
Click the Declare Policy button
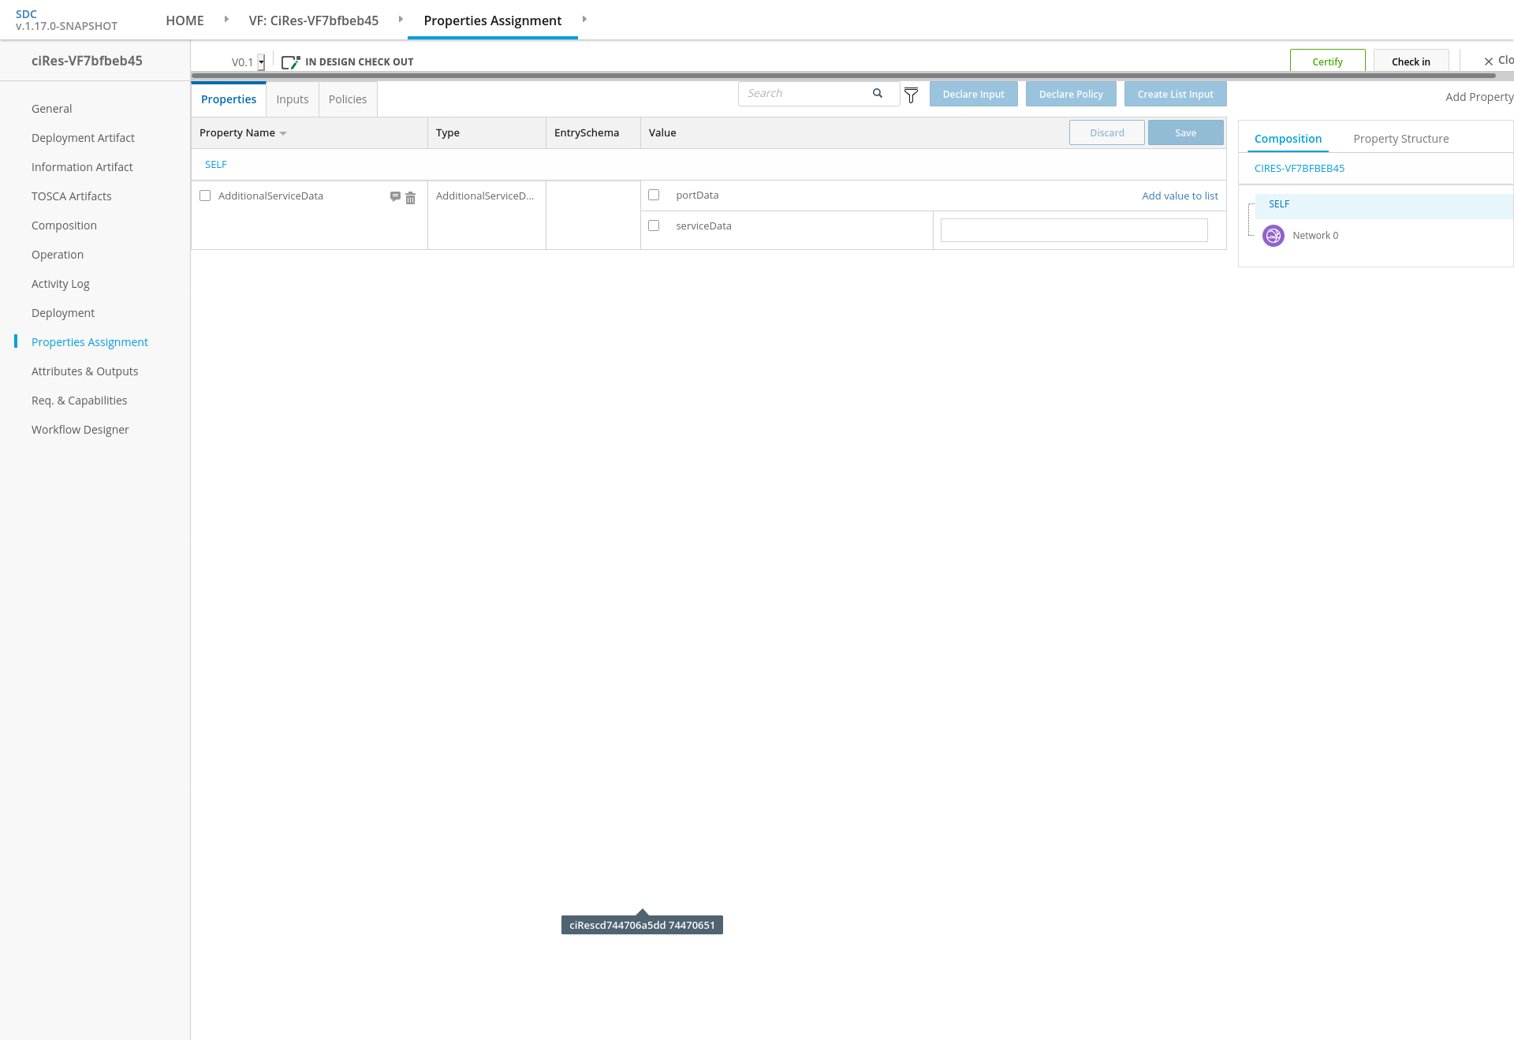[x=1071, y=94]
